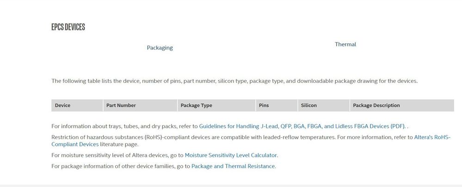Switch to the Packaging tab
Image resolution: width=462 pixels, height=187 pixels.
(x=160, y=48)
